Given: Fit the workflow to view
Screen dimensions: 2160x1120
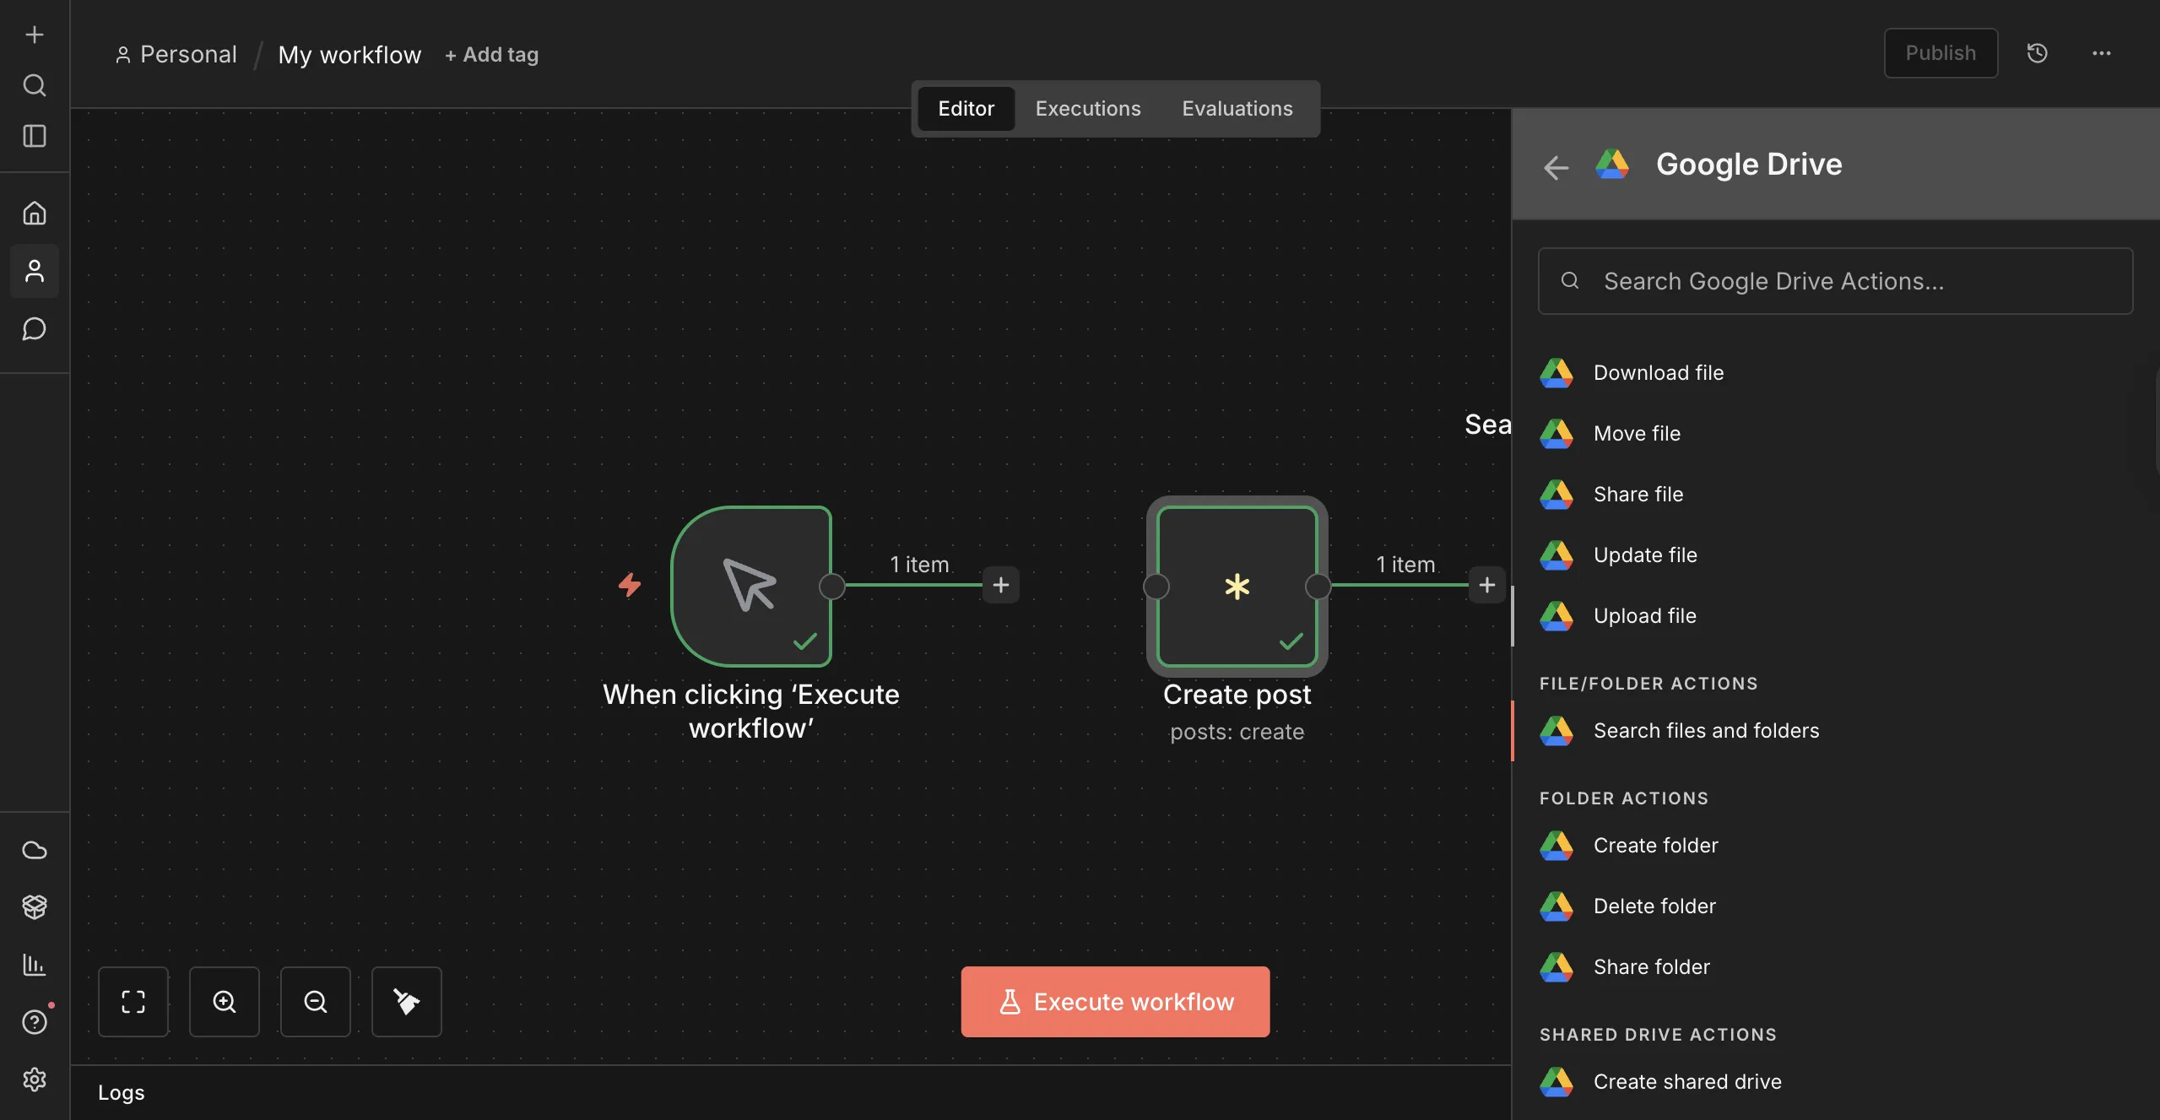Looking at the screenshot, I should (133, 1002).
